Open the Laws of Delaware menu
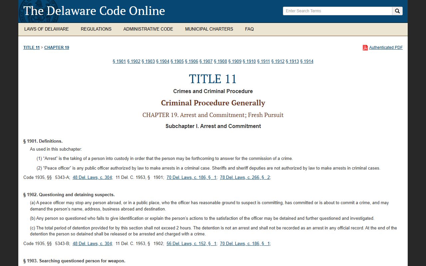Viewport: 426px width, 266px height. click(x=47, y=29)
